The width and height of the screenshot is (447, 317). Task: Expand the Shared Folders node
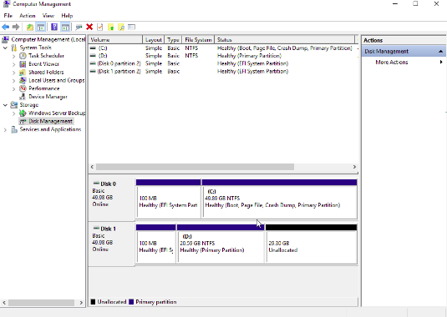click(13, 73)
